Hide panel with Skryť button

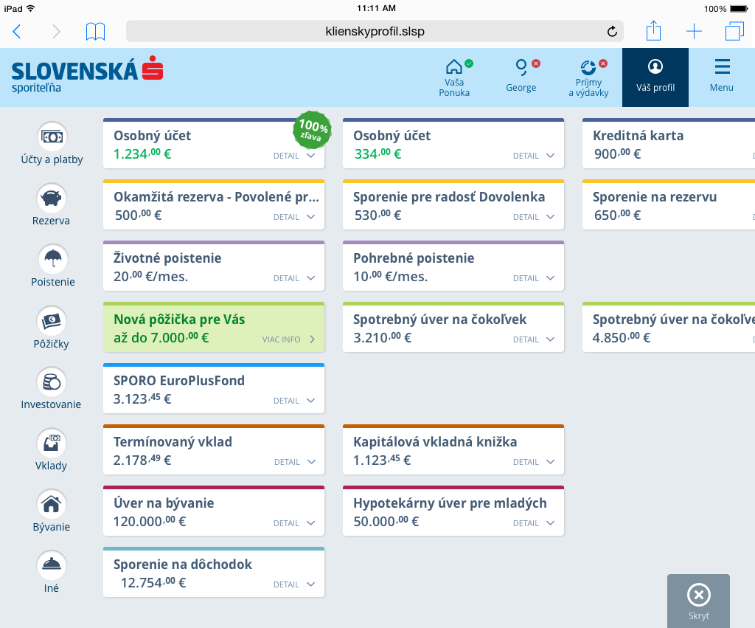coord(698,601)
